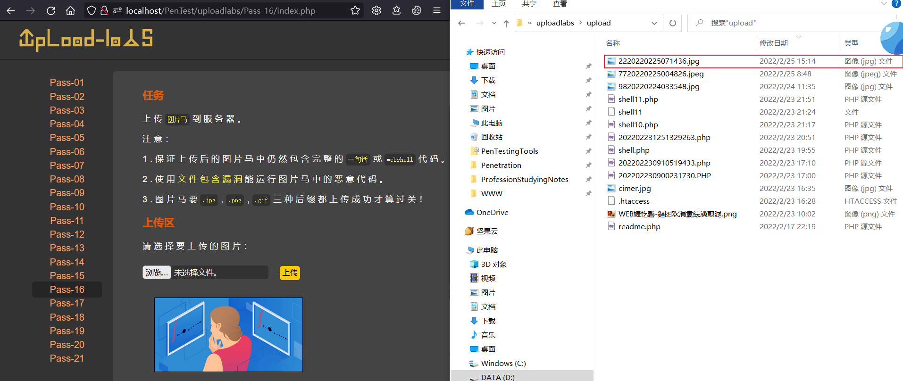The height and width of the screenshot is (381, 903).
Task: Open the Pass-21 link
Action: click(67, 358)
